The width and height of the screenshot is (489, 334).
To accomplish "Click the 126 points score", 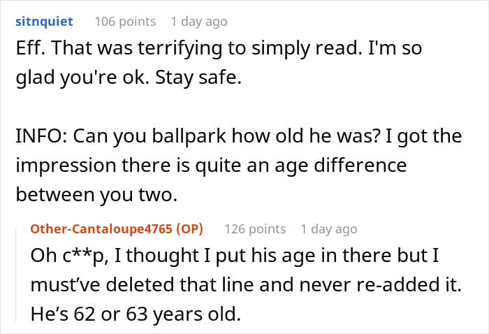I will click(255, 228).
